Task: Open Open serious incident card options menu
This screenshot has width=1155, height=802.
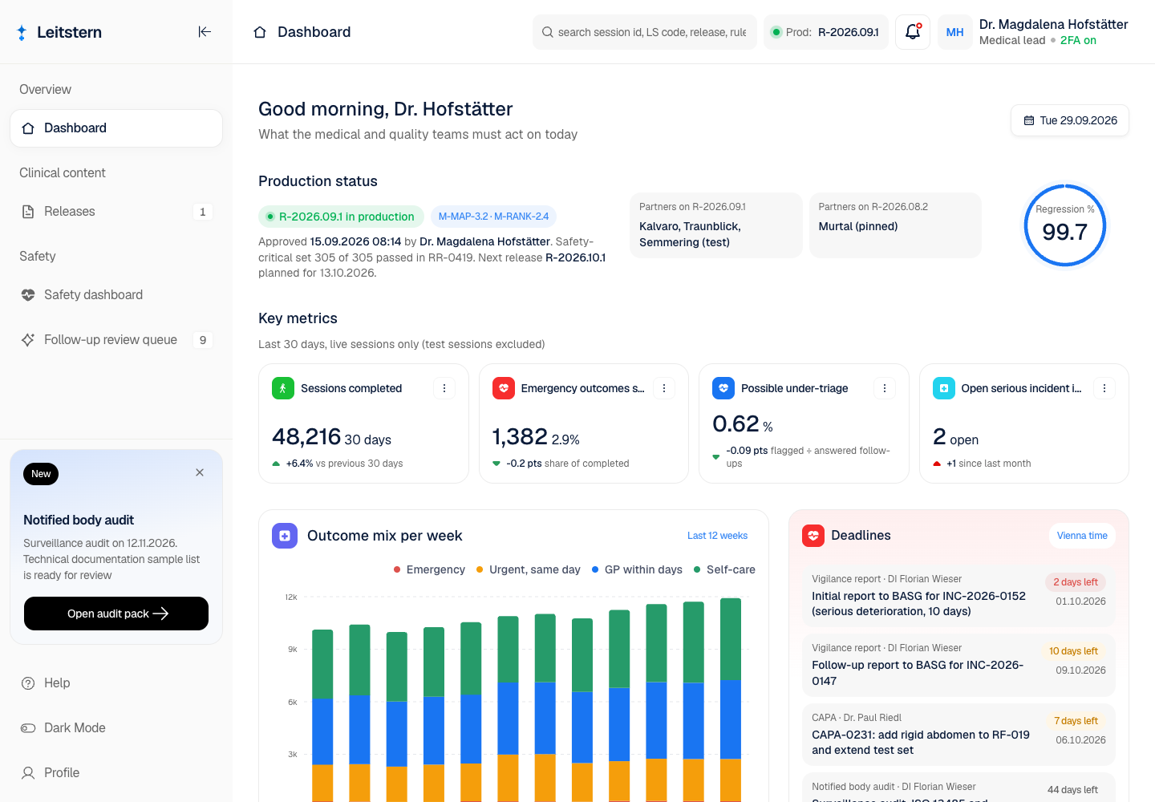Action: pos(1104,388)
